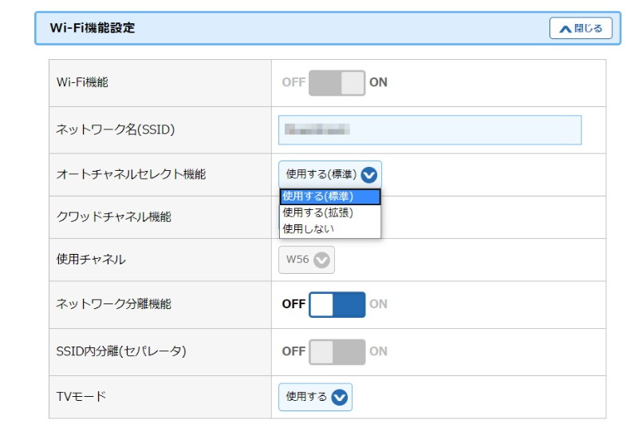Click the 閉じる button
This screenshot has width=638, height=440.
[x=581, y=29]
